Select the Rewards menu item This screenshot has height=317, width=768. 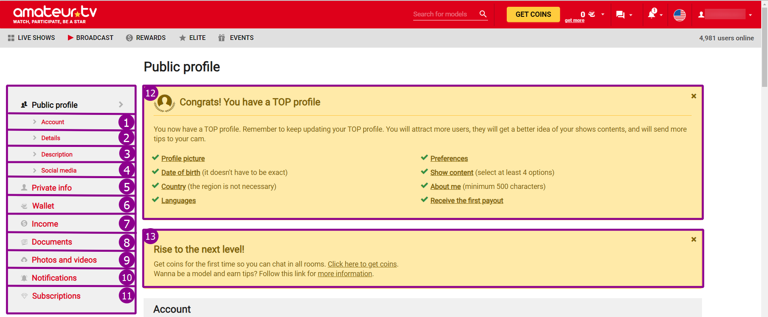[146, 38]
